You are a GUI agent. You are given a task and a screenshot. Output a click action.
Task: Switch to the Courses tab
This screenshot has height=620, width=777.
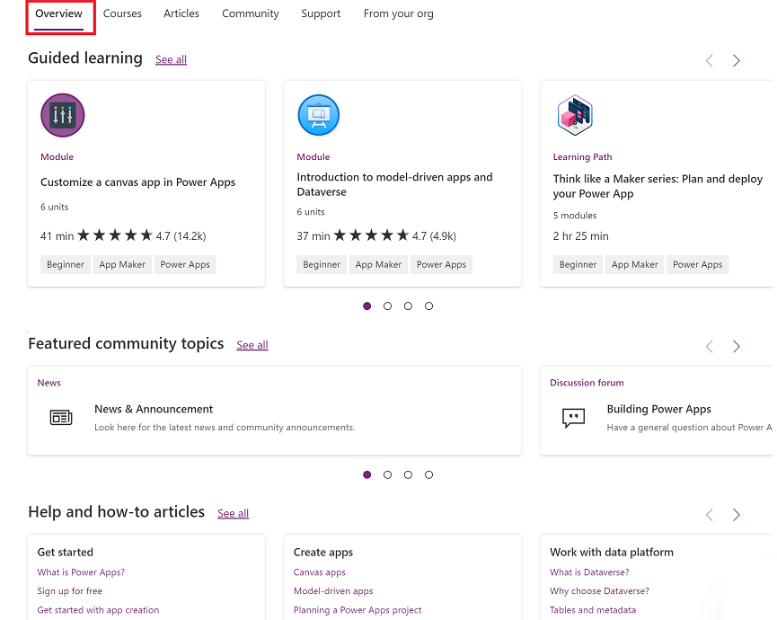click(x=122, y=13)
